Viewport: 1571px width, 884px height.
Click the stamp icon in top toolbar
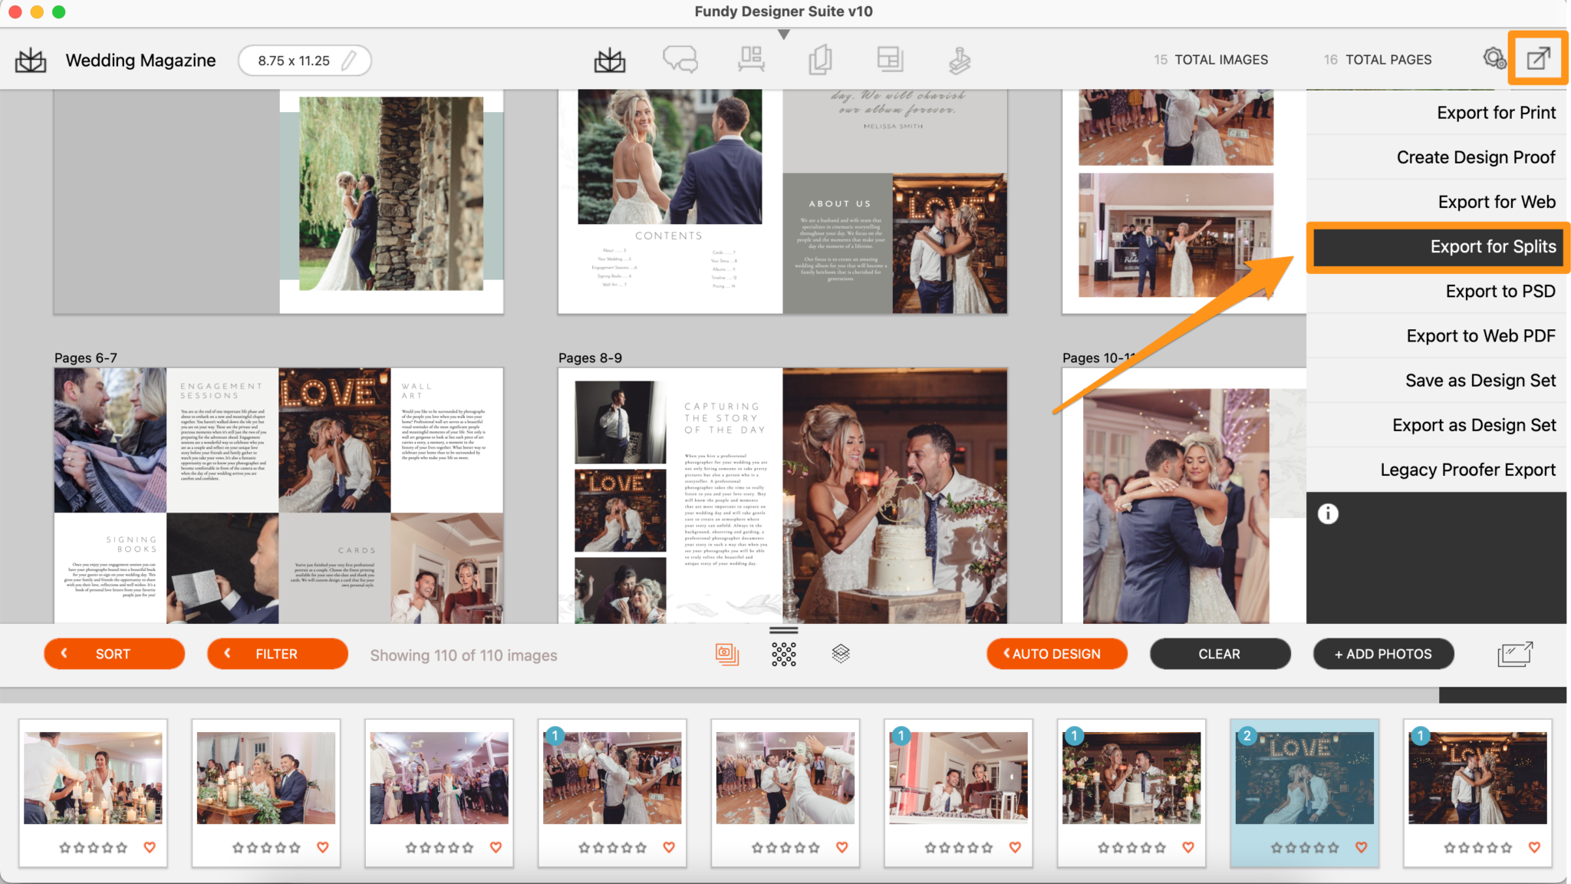click(x=959, y=59)
